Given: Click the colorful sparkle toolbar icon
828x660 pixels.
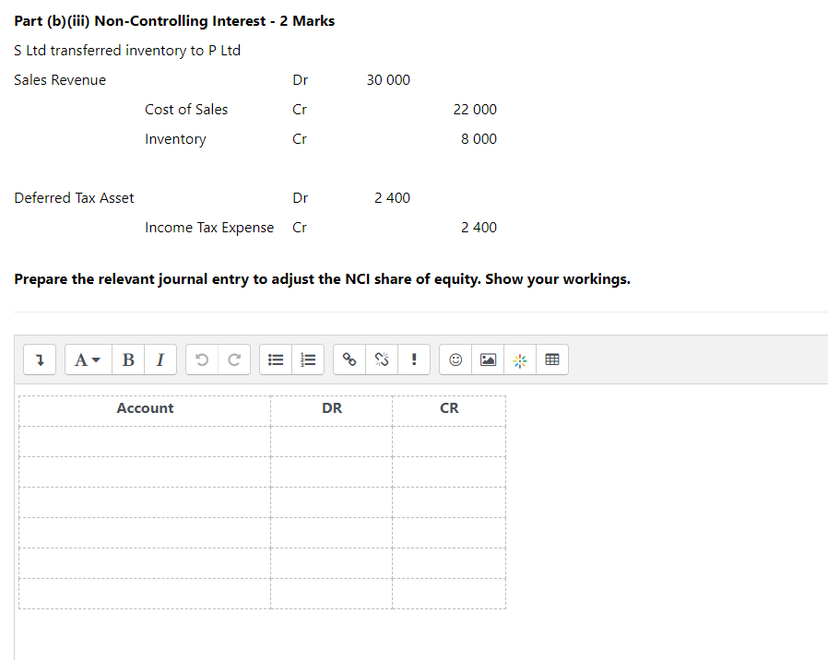Looking at the screenshot, I should pos(520,359).
